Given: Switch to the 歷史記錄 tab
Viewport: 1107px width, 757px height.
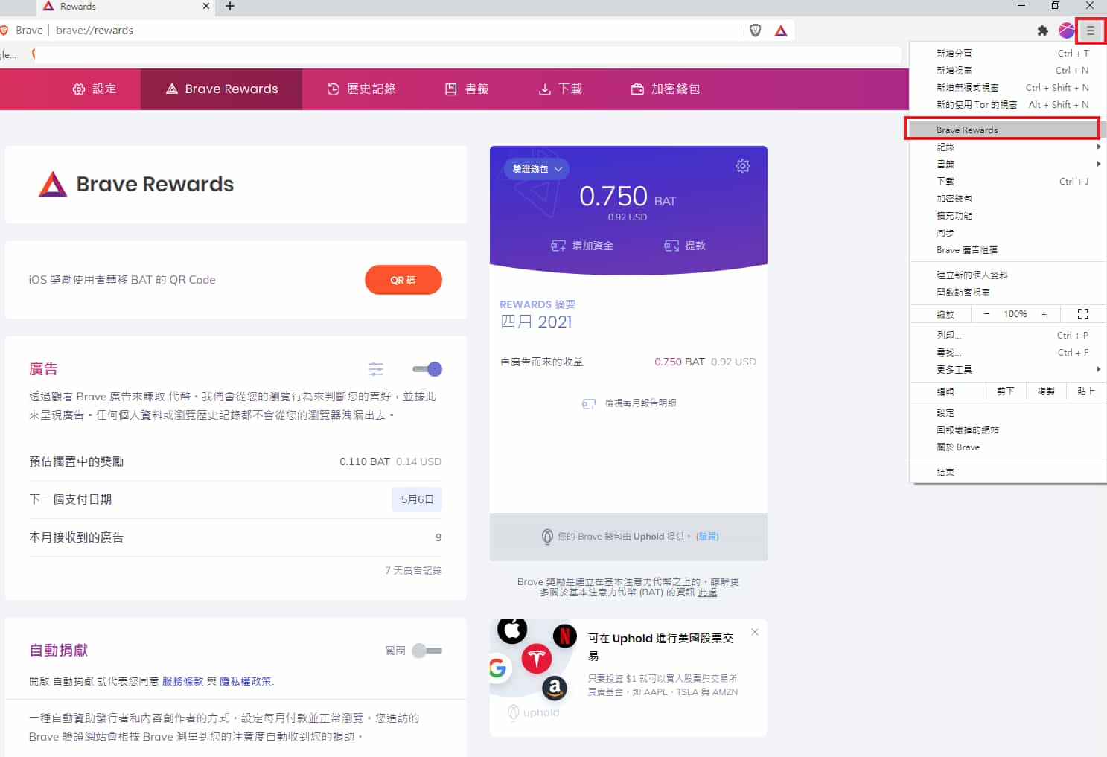Looking at the screenshot, I should (362, 89).
